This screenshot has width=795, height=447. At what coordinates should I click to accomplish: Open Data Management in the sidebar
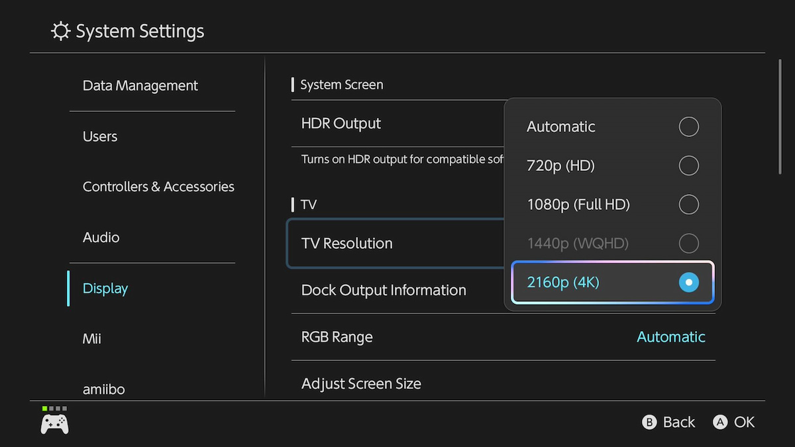point(140,86)
